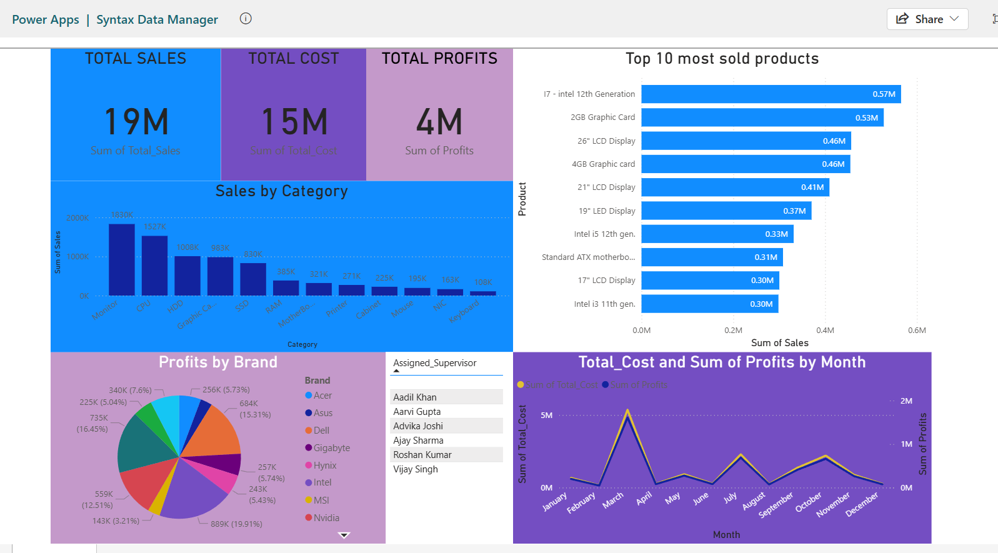Screen dimensions: 998x553
Task: Click the dark blue Sum of Profits legend marker
Action: coord(606,385)
